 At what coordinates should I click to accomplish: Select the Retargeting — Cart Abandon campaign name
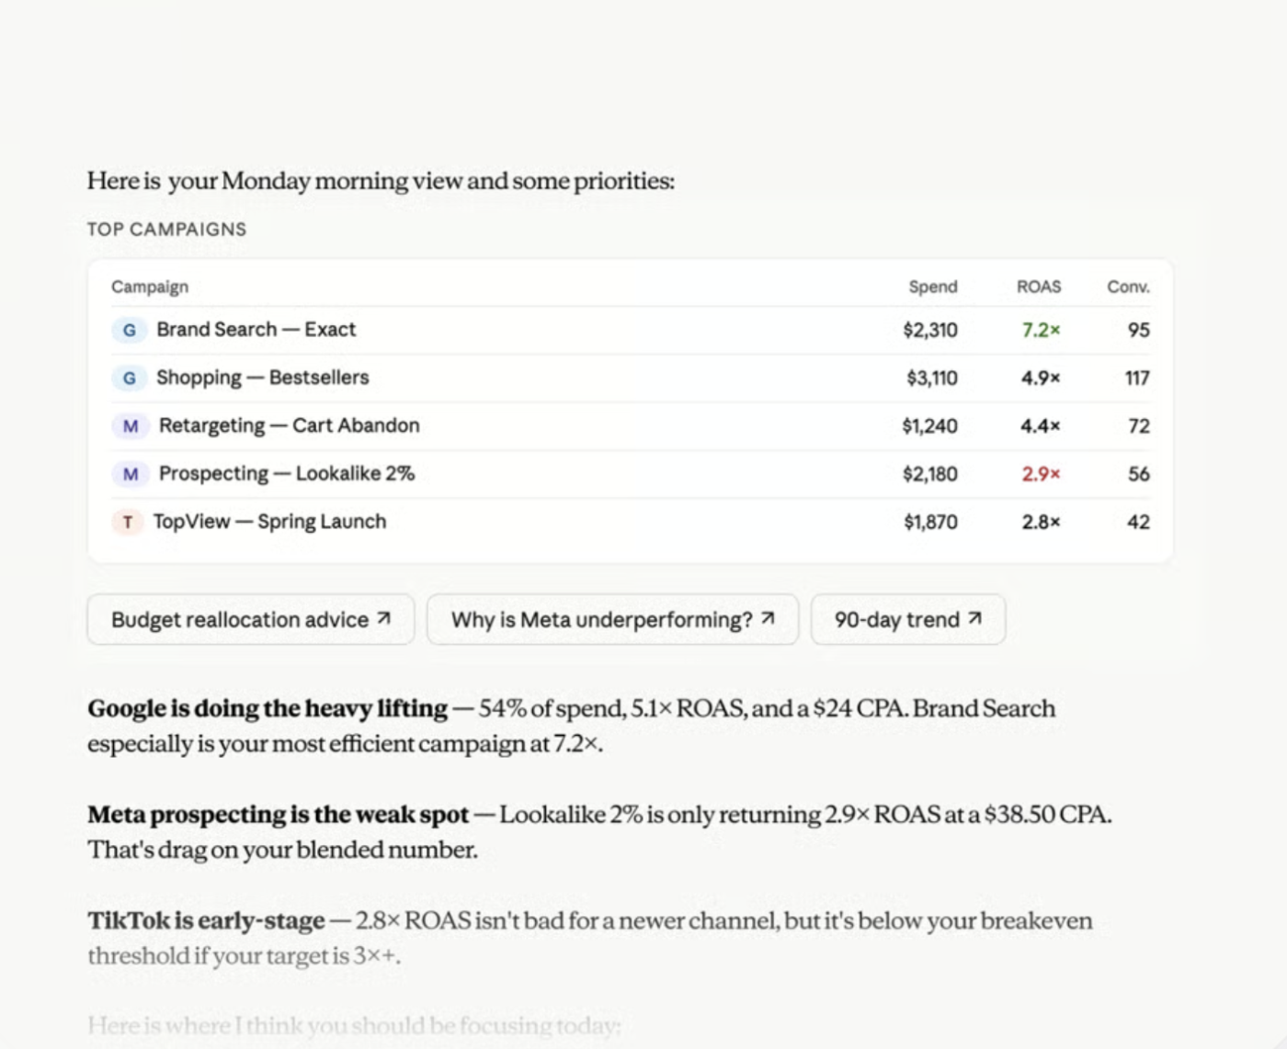289,425
